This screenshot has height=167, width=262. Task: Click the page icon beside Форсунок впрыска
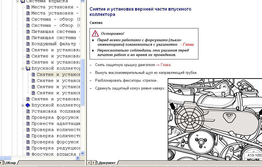point(28,154)
